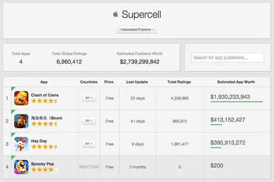Expand the 1 Associated Publisher dropdown
The height and width of the screenshot is (182, 274).
point(137,30)
